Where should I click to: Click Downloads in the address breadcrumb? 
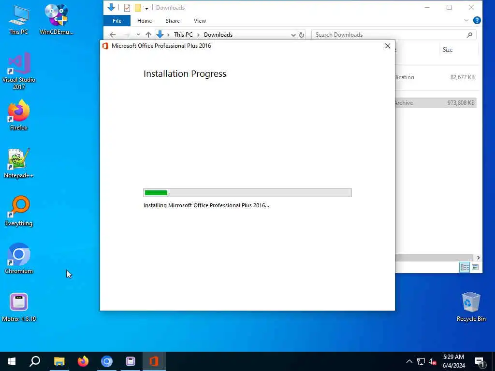218,35
